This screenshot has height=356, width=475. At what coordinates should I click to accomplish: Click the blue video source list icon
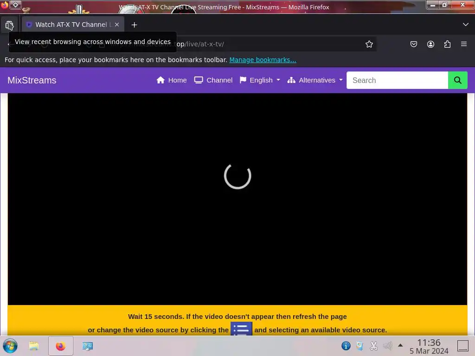tap(241, 329)
